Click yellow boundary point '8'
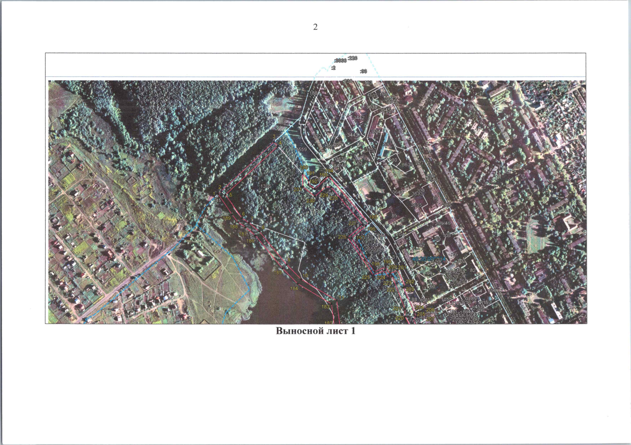 click(263, 227)
